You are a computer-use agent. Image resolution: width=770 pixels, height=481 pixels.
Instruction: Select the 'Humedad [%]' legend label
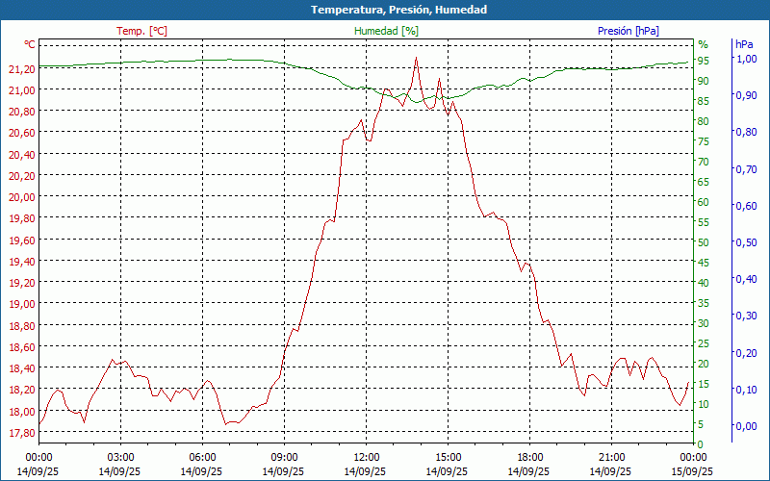(386, 31)
